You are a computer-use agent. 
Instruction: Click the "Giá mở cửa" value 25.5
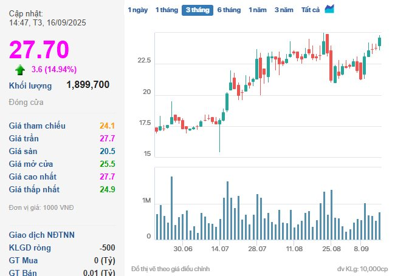point(108,164)
